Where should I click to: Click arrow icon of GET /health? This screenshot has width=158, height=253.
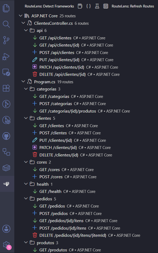point(35,192)
